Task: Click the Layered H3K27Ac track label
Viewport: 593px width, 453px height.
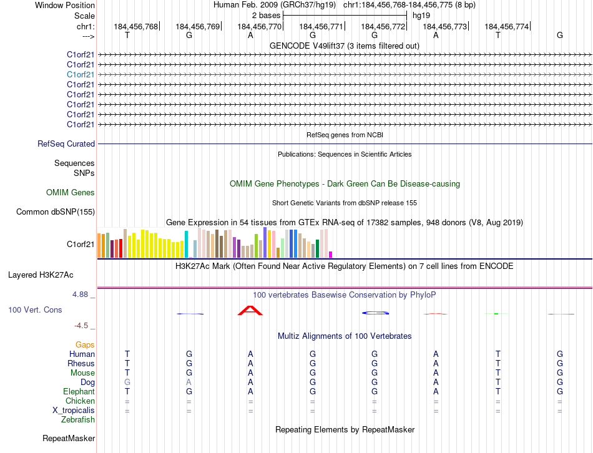Action: pyautogui.click(x=41, y=275)
